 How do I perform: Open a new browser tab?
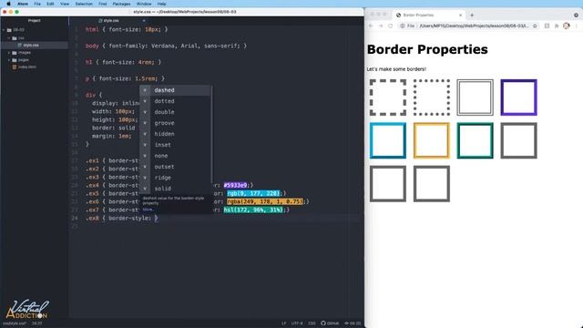pyautogui.click(x=472, y=15)
